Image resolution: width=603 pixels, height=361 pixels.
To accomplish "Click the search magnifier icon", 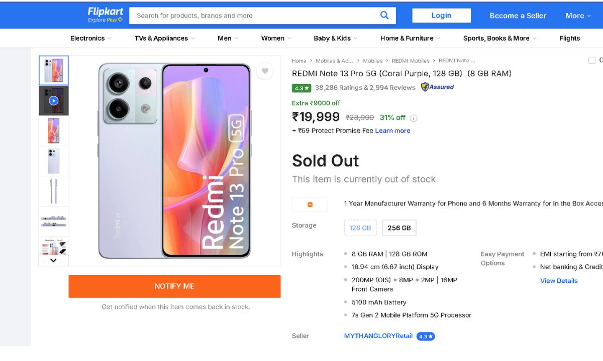I will click(384, 16).
